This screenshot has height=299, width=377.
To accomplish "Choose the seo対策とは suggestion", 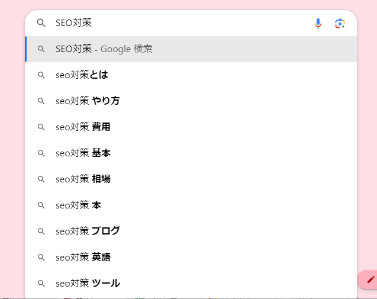I will point(191,75).
